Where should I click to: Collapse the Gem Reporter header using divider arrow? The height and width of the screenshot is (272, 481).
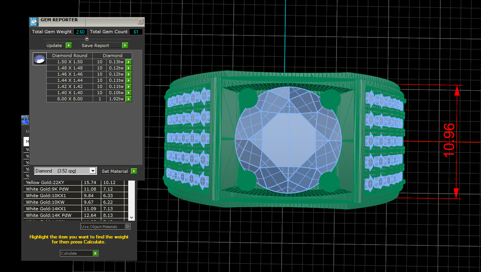point(87,39)
